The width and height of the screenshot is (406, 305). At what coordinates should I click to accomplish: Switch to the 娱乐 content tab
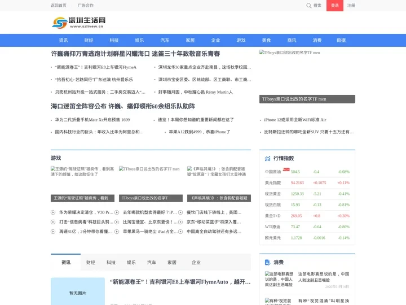131,263
